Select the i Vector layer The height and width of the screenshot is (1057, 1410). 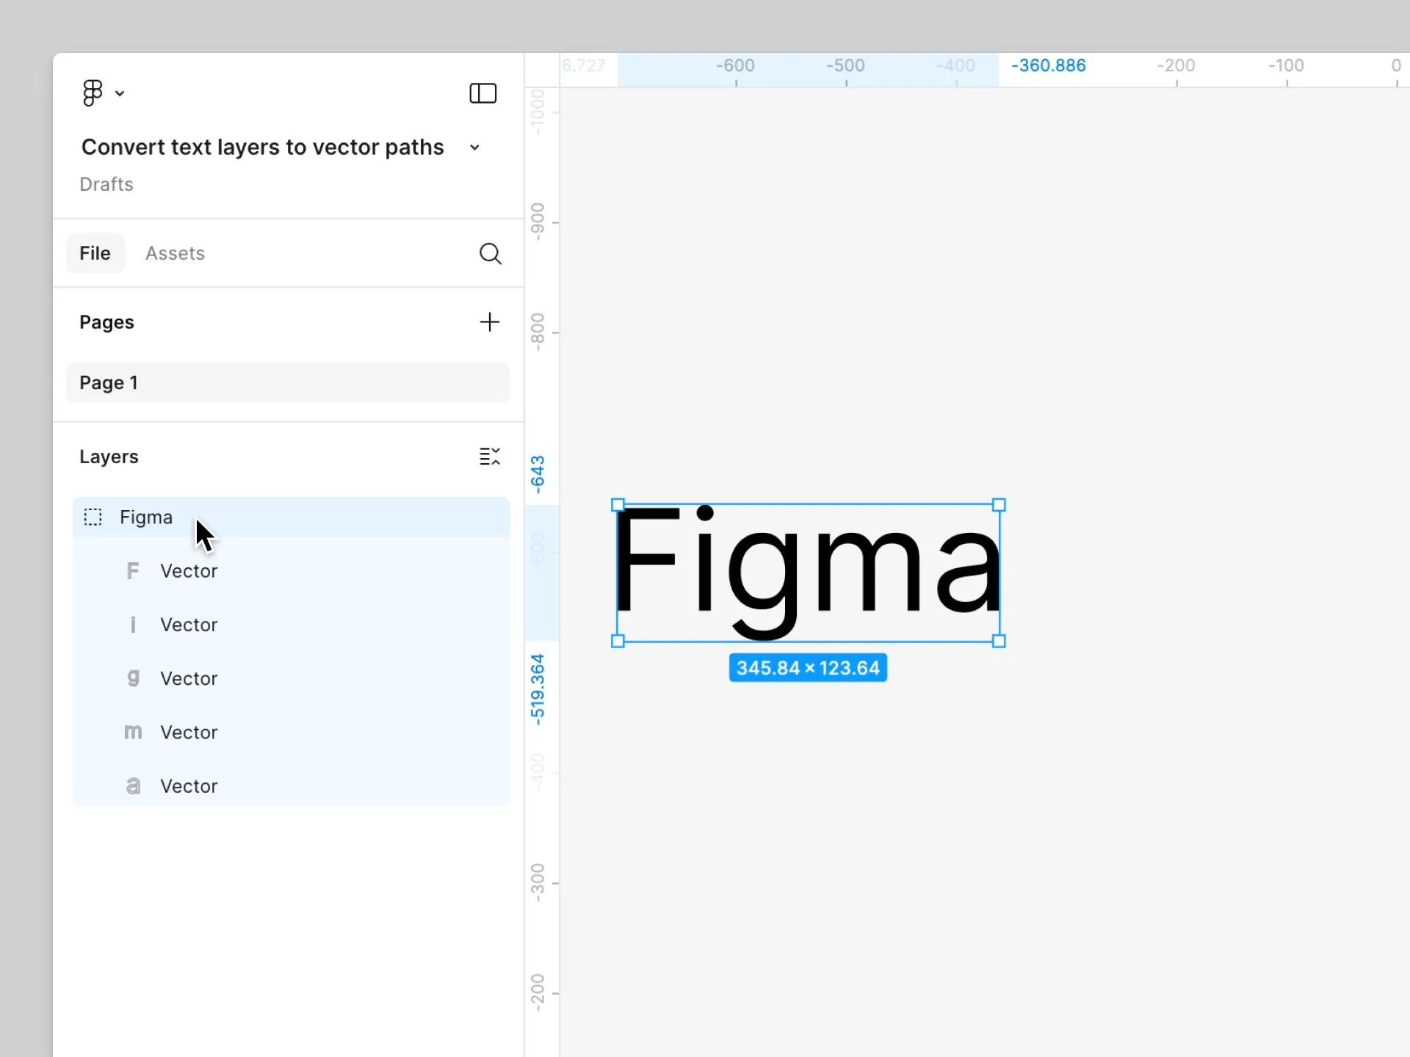[189, 625]
